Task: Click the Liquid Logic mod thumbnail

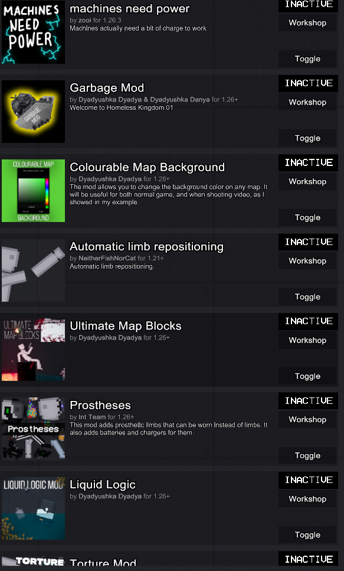Action: (x=33, y=508)
